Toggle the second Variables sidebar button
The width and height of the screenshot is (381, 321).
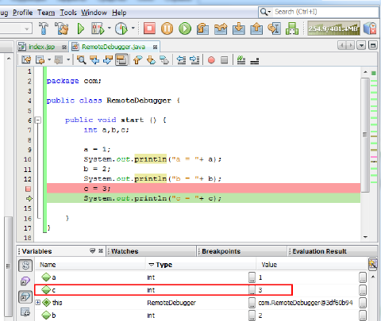pyautogui.click(x=25, y=281)
